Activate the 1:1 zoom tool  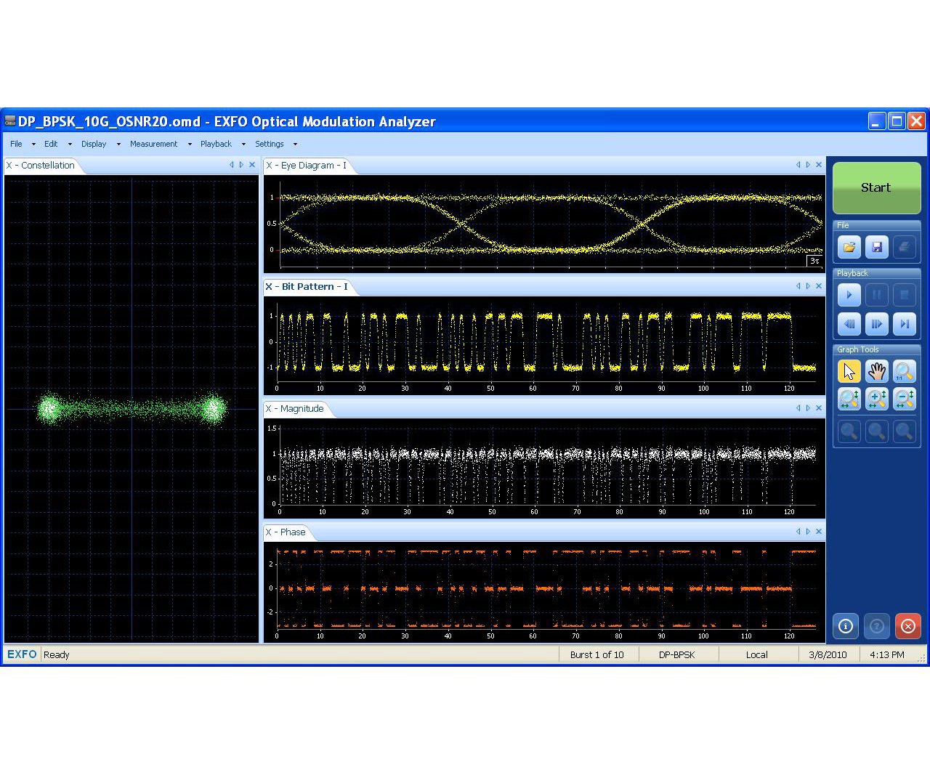pos(904,371)
